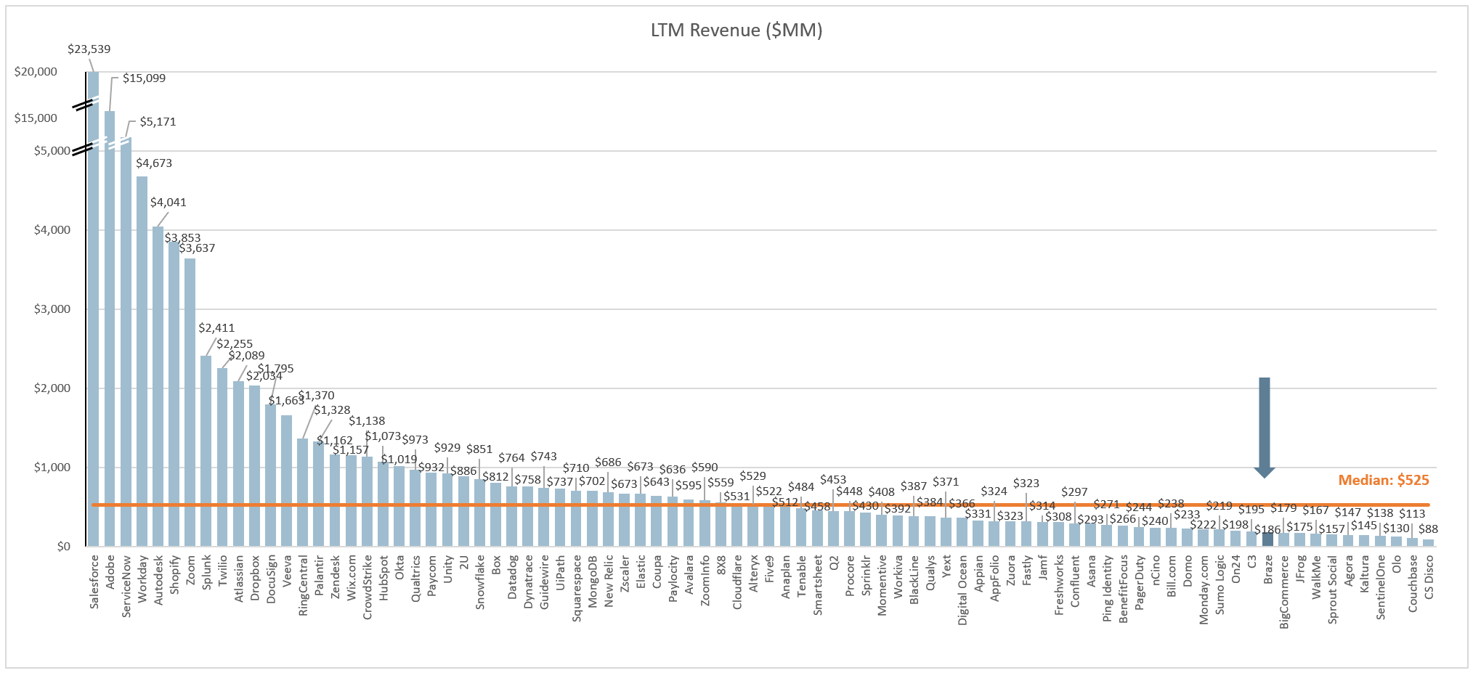Click the SentinelOne axis label
Viewport: 1473px width, 673px height.
pyautogui.click(x=1381, y=587)
